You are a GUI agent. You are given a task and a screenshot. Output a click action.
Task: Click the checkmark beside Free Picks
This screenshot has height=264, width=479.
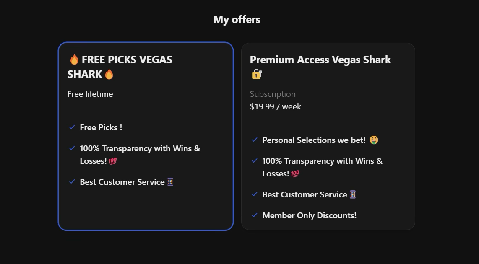click(72, 127)
